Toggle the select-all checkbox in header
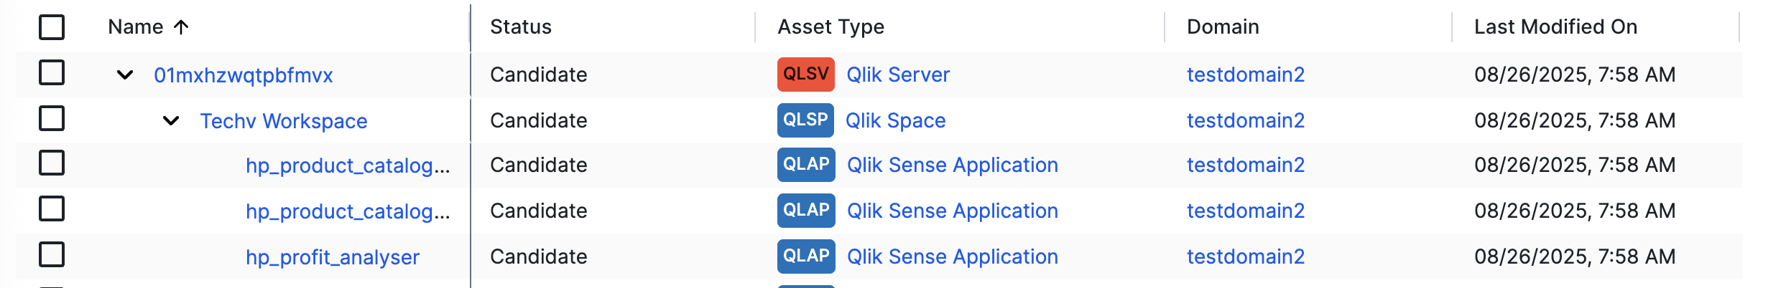Viewport: 1786px width, 288px height. tap(52, 27)
